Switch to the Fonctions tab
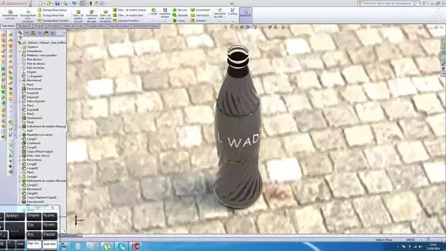The width and height of the screenshot is (446, 251). [8, 26]
